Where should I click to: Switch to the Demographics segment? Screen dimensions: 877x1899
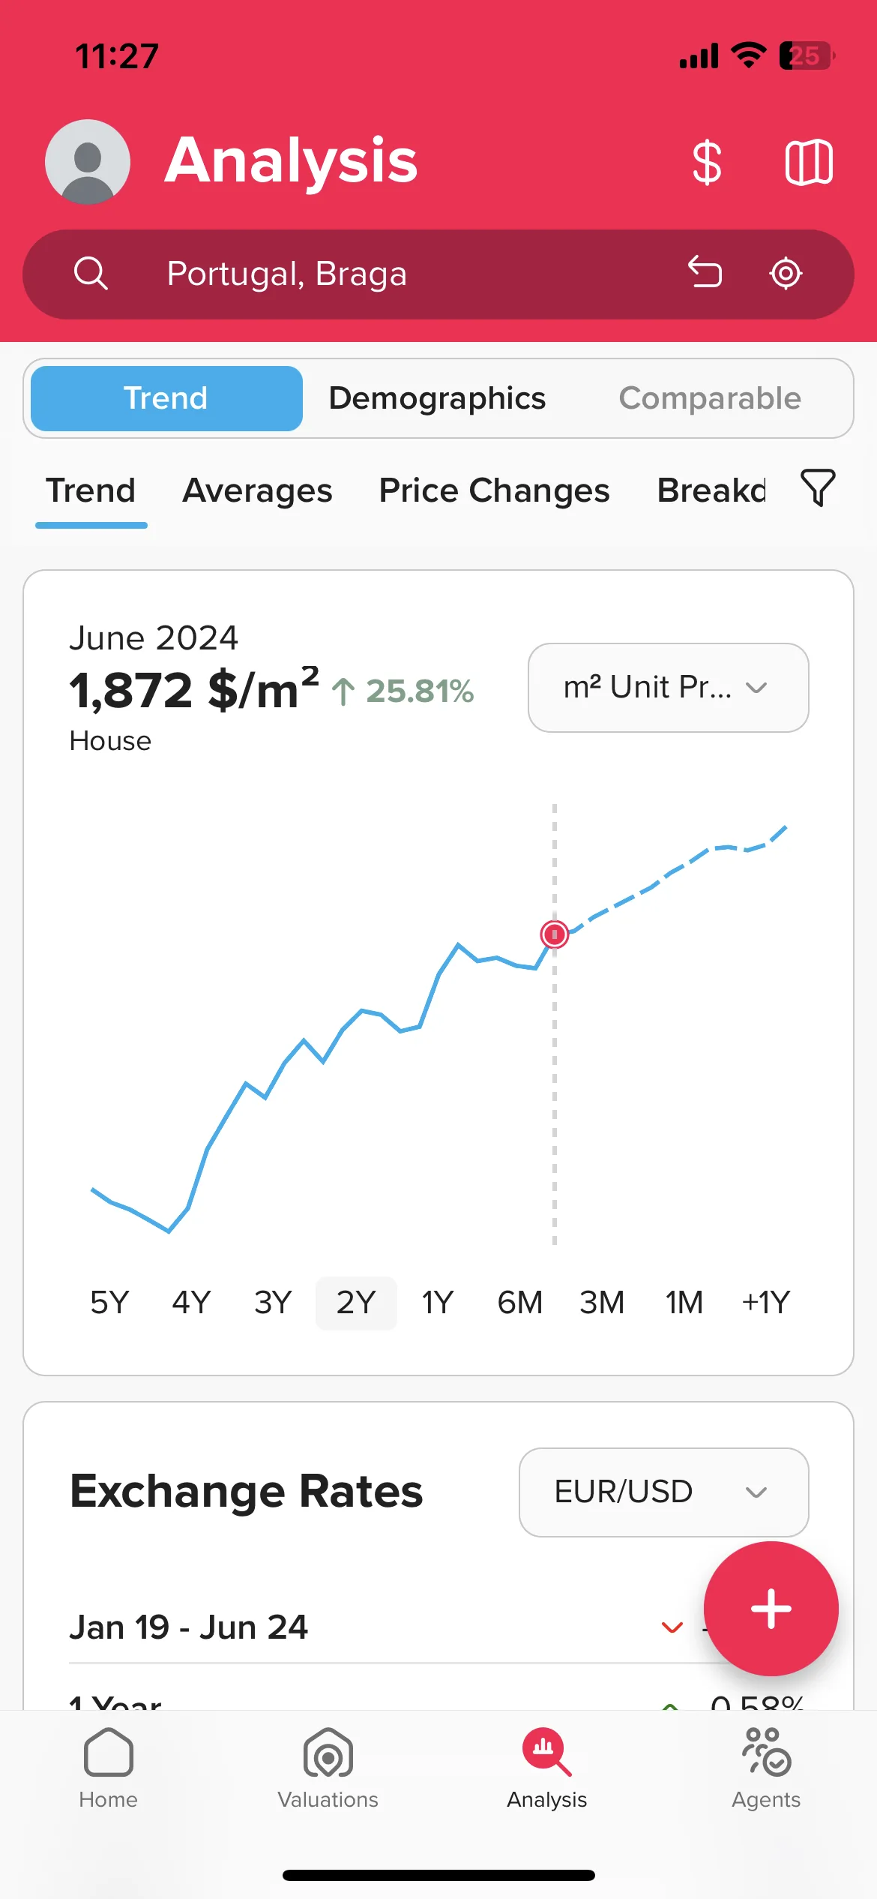[438, 398]
